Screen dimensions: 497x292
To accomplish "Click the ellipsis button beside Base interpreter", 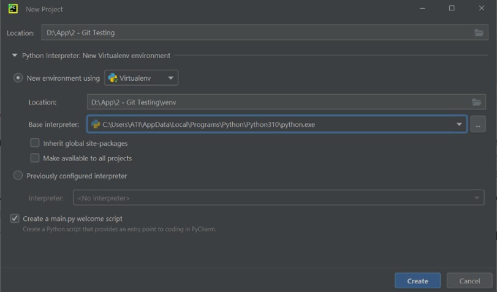I will point(478,124).
